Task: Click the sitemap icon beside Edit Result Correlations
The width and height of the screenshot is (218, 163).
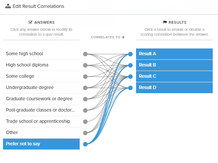Action: pos(8,6)
